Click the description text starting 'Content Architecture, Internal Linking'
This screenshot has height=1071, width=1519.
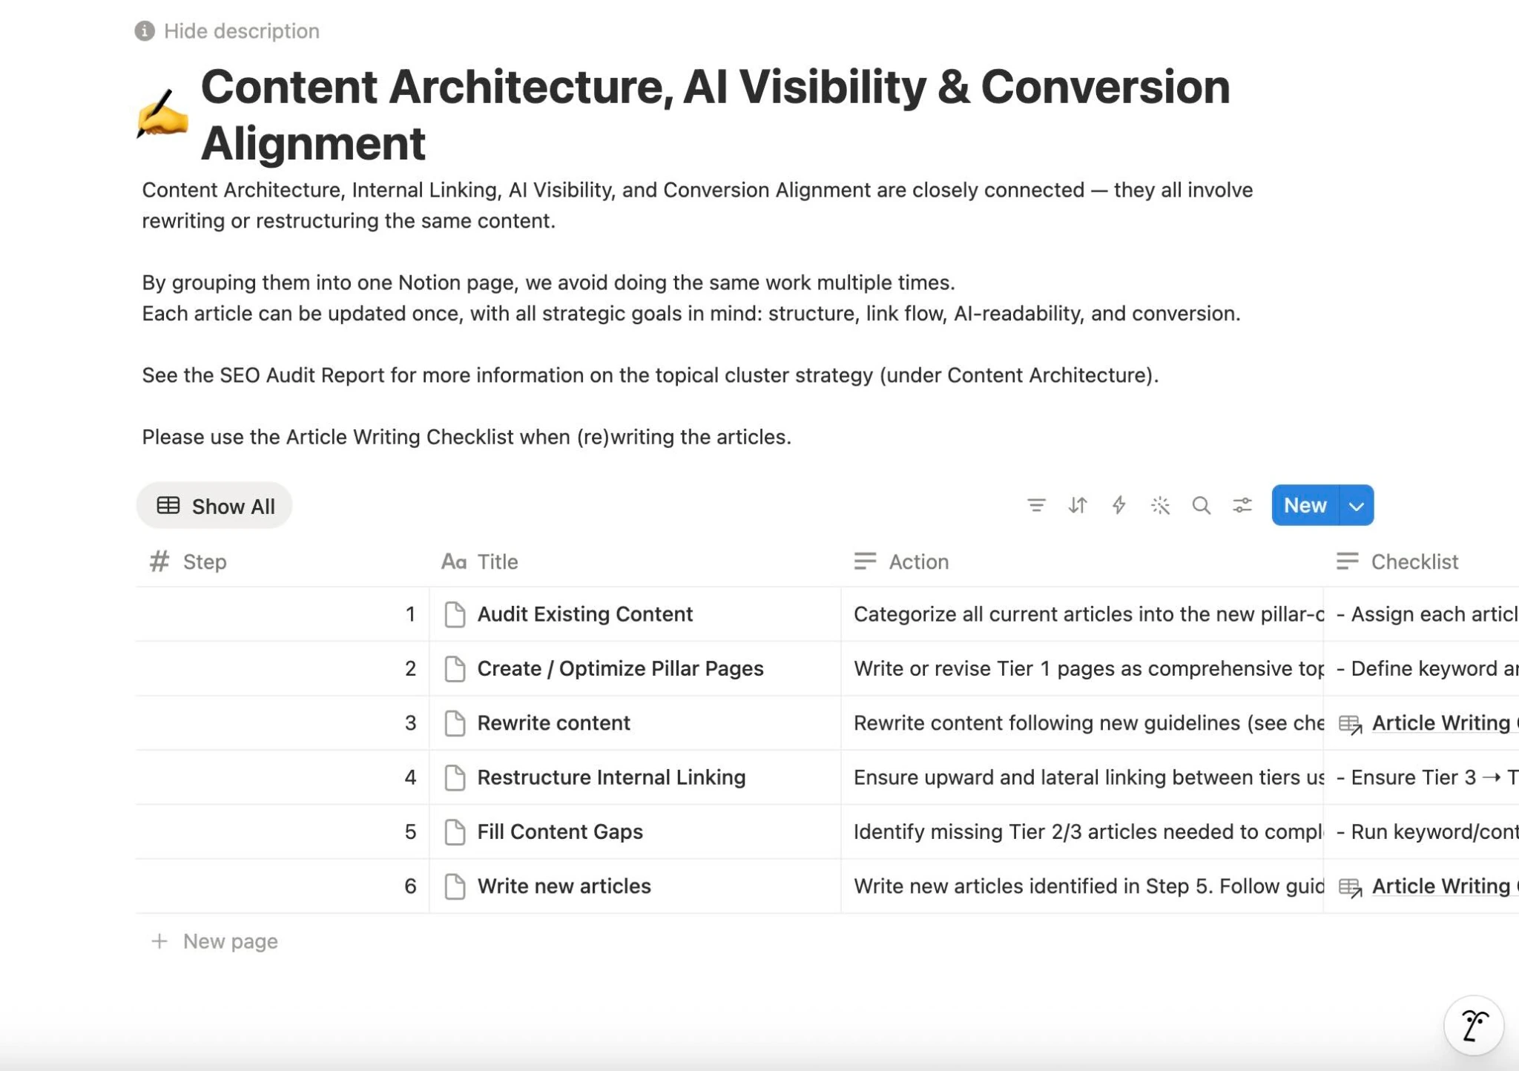pyautogui.click(x=697, y=205)
